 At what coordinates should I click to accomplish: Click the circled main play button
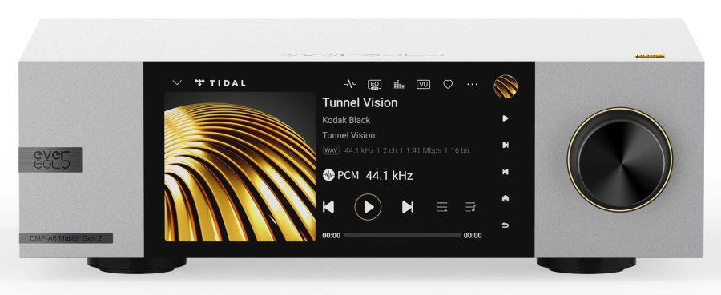pyautogui.click(x=368, y=207)
